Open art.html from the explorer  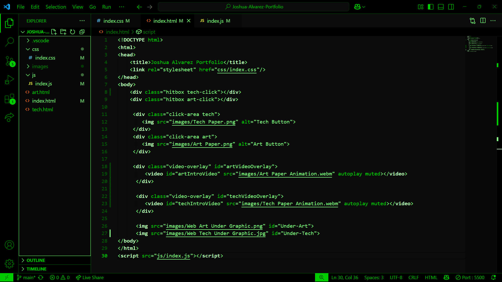(55, 92)
